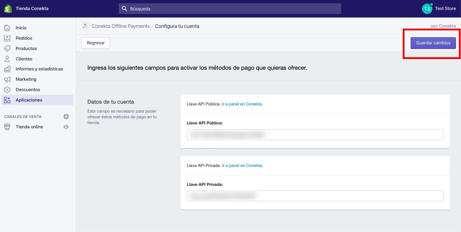Save with Guardar cambios button
This screenshot has height=232, width=461.
tap(433, 43)
